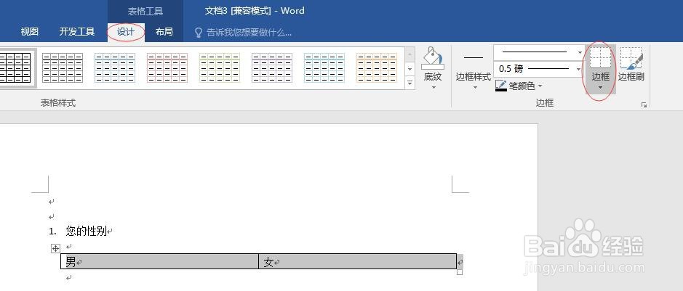Click the lightbulb Tell Me icon
Image resolution: width=683 pixels, height=291 pixels.
coord(198,33)
